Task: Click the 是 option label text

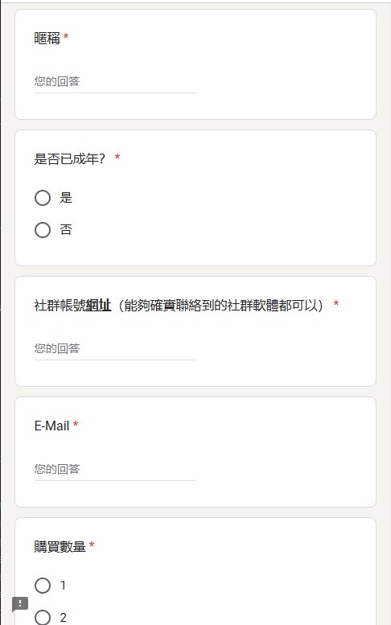Action: pos(66,198)
